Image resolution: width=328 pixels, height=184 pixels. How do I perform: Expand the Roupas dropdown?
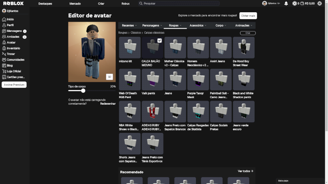175,25
